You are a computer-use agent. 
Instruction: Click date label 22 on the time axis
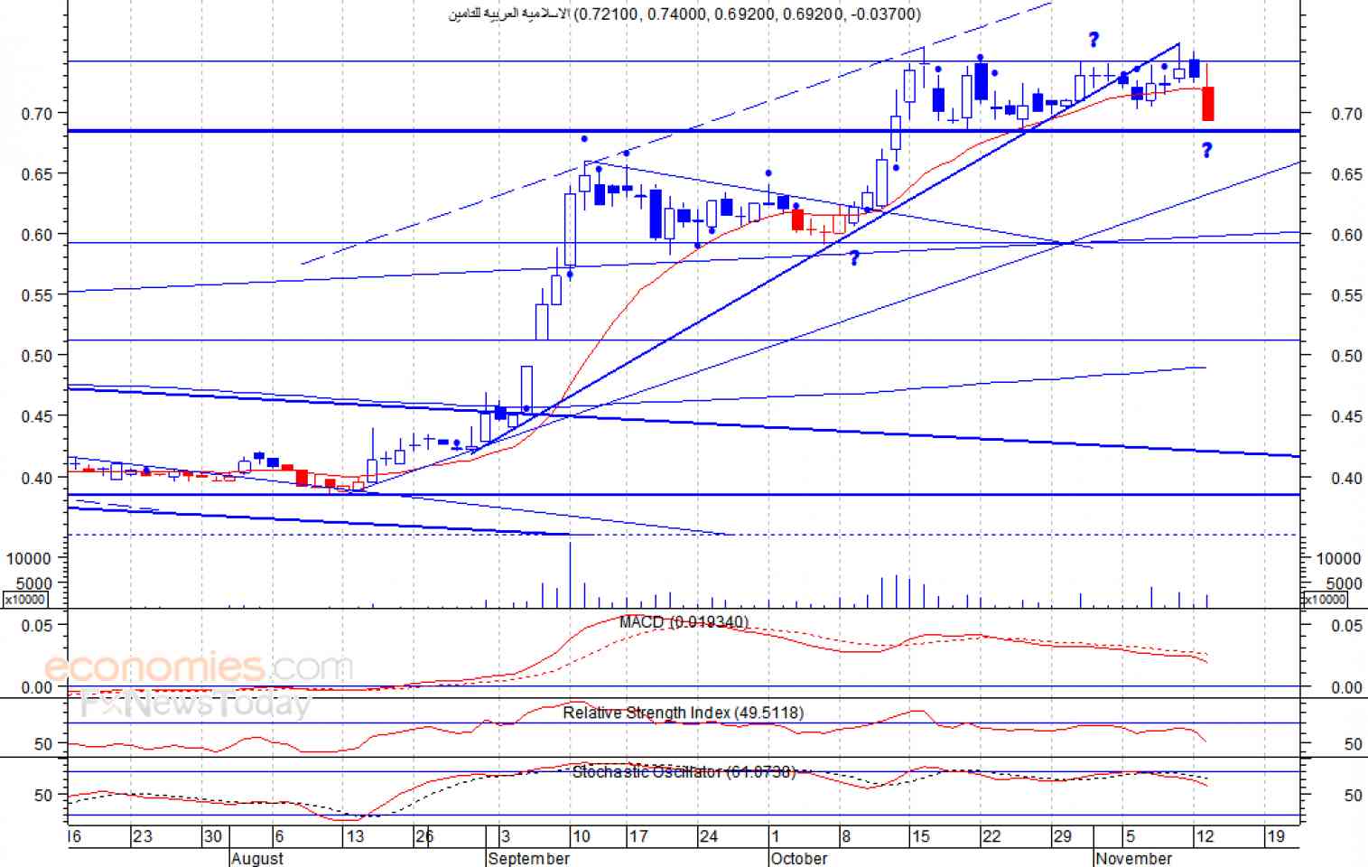(991, 836)
